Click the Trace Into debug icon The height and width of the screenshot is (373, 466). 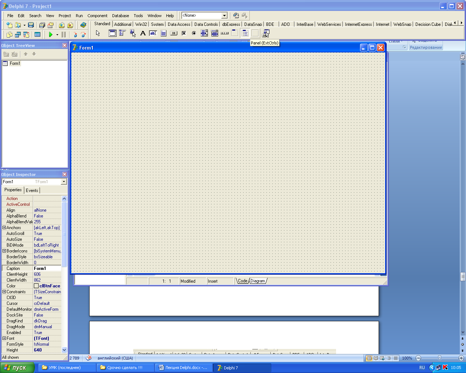click(75, 35)
